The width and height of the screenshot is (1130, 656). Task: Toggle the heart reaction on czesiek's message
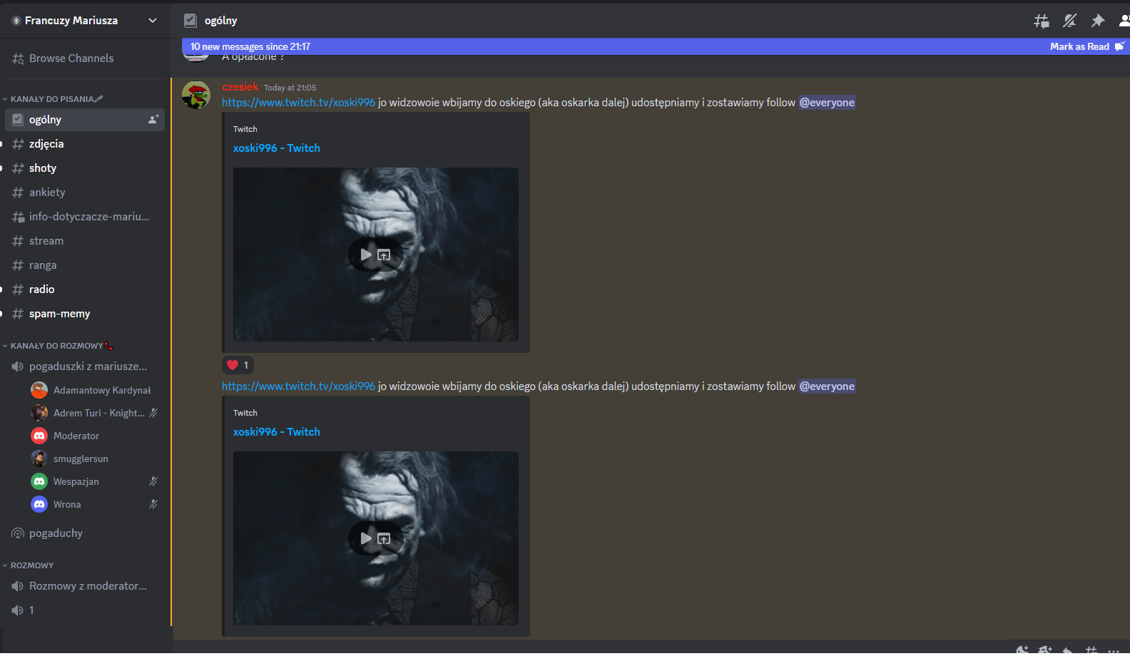(x=238, y=365)
